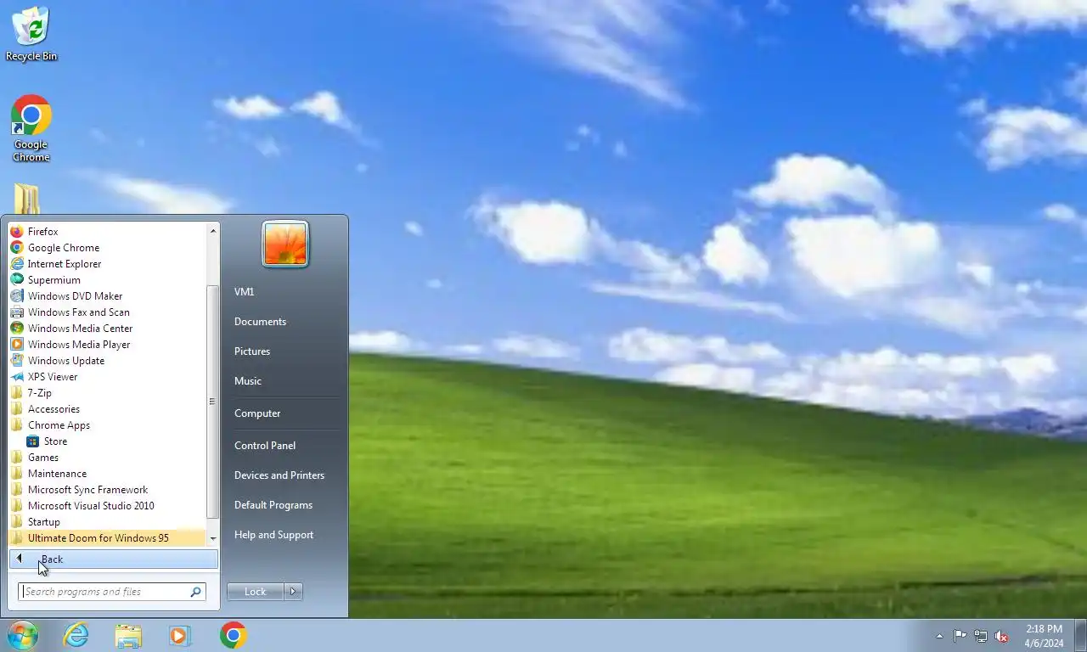The width and height of the screenshot is (1087, 652).
Task: Collapse the Chrome Apps folder
Action: click(107, 424)
